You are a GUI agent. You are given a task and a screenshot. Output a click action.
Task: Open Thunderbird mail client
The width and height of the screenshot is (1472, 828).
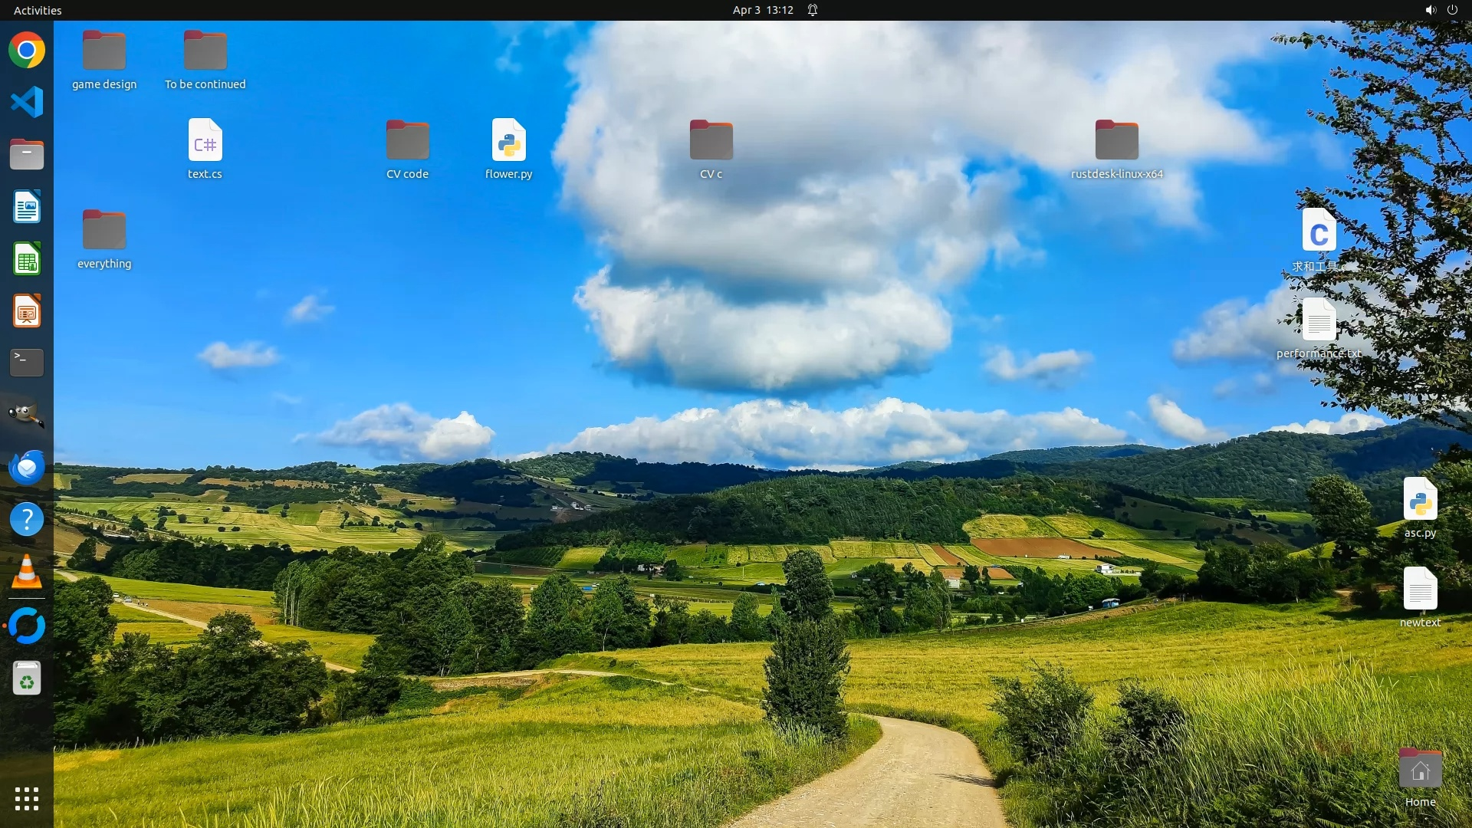[27, 467]
